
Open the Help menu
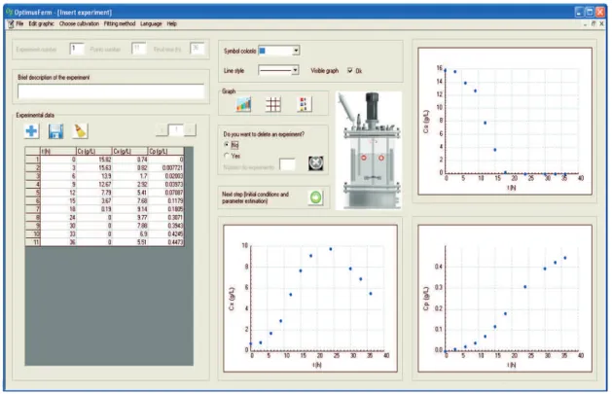coord(172,23)
